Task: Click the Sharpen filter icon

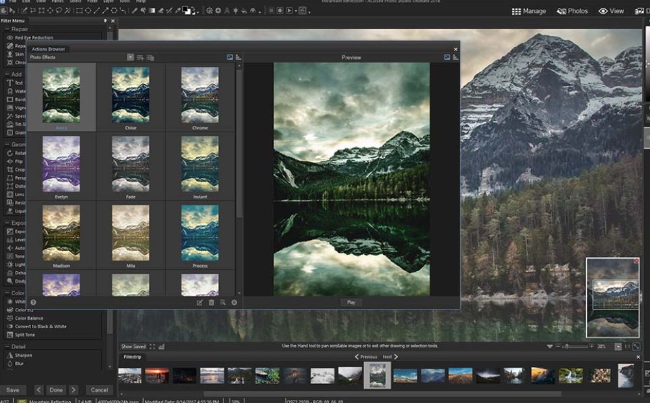Action: pos(10,356)
